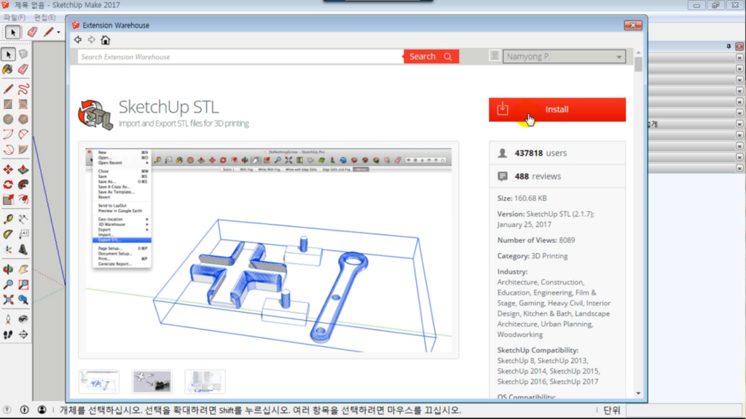Open the Namyong P. account dropdown
The width and height of the screenshot is (746, 419).
(x=565, y=57)
